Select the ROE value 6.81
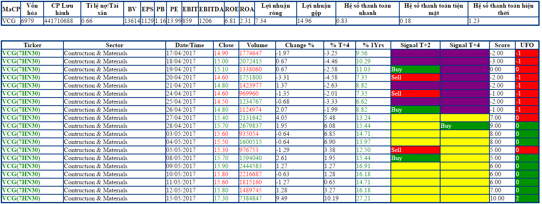The width and height of the screenshot is (542, 204). [x=230, y=21]
